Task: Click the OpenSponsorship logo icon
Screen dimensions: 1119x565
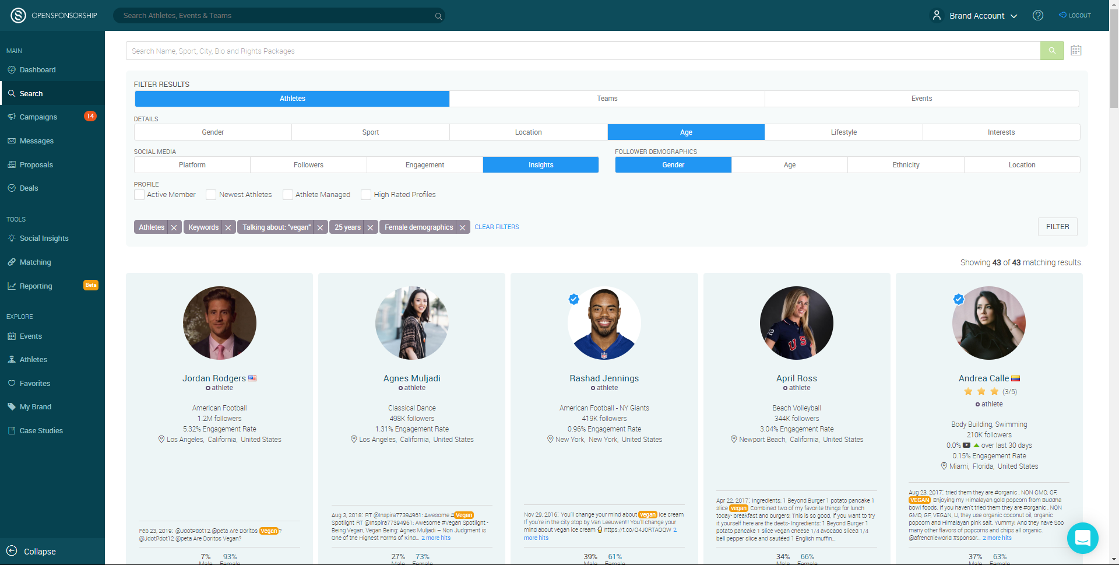Action: point(18,15)
